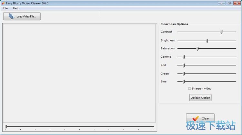The width and height of the screenshot is (242, 135).
Task: Click the red checkmark icon on Clear button
Action: [196, 118]
